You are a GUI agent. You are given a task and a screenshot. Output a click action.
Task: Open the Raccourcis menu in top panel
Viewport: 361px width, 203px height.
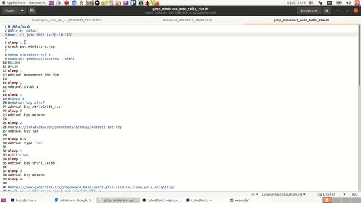[x=37, y=3]
